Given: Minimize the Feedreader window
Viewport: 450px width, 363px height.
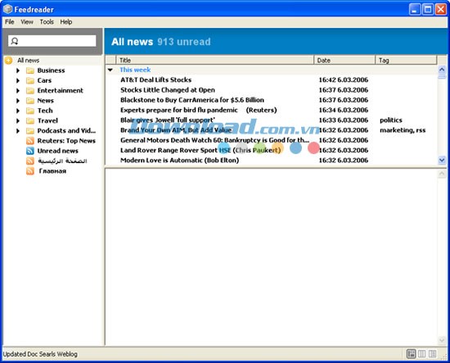Looking at the screenshot, I should click(x=414, y=10).
